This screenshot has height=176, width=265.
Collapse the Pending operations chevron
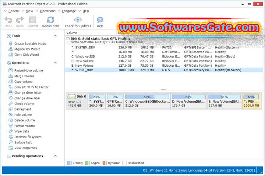pos(55,156)
